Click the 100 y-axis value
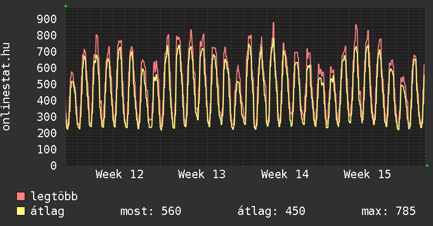Viewport: 433px width, 226px height. [x=46, y=150]
